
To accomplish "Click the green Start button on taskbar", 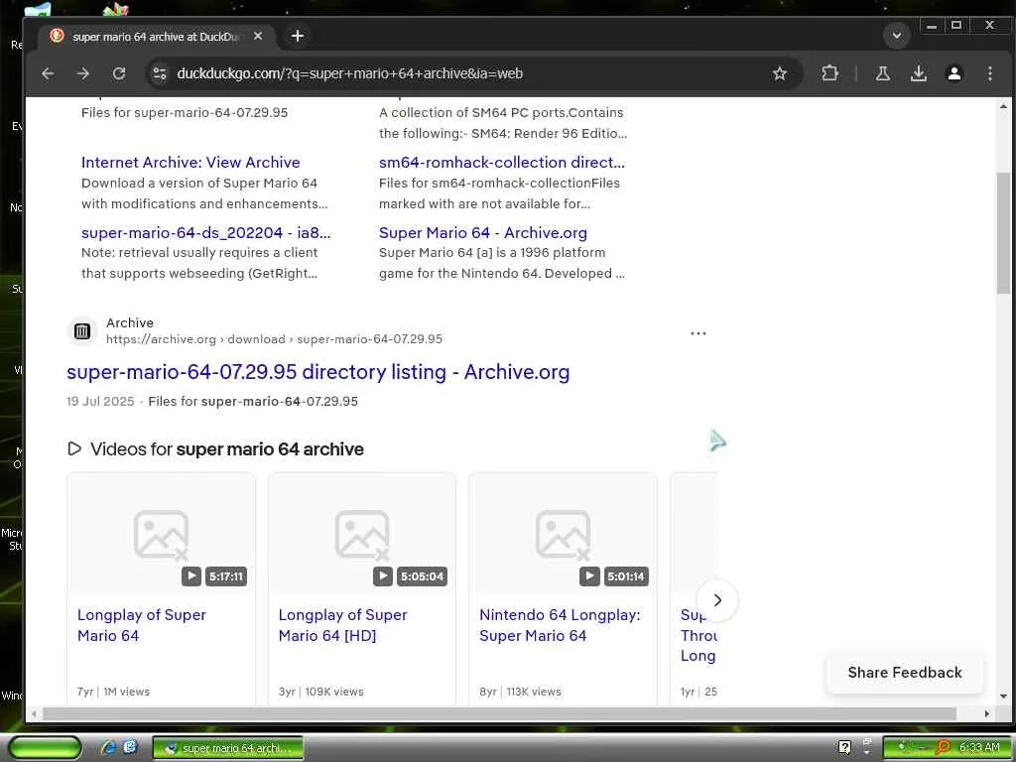I will [45, 748].
